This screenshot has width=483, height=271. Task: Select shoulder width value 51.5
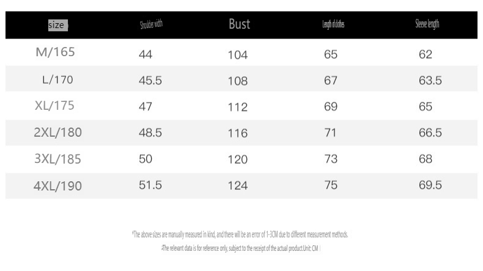click(150, 186)
